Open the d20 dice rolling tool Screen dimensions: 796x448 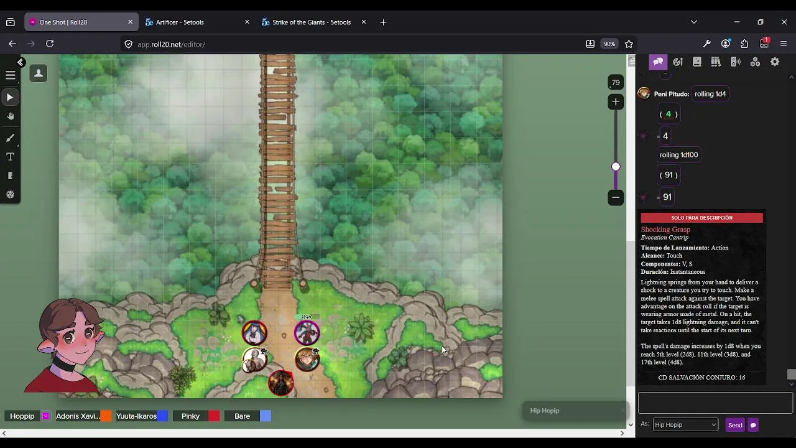(10, 195)
